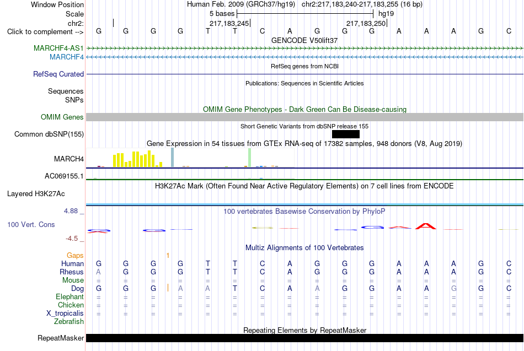
Task: Click the Chicken alignment row label
Action: [71, 305]
